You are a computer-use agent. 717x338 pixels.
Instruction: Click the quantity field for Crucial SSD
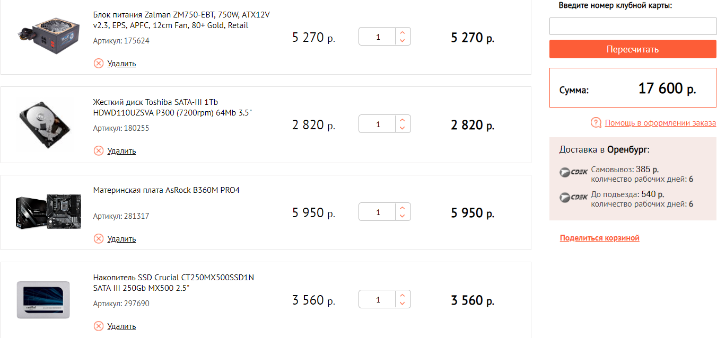pos(378,300)
